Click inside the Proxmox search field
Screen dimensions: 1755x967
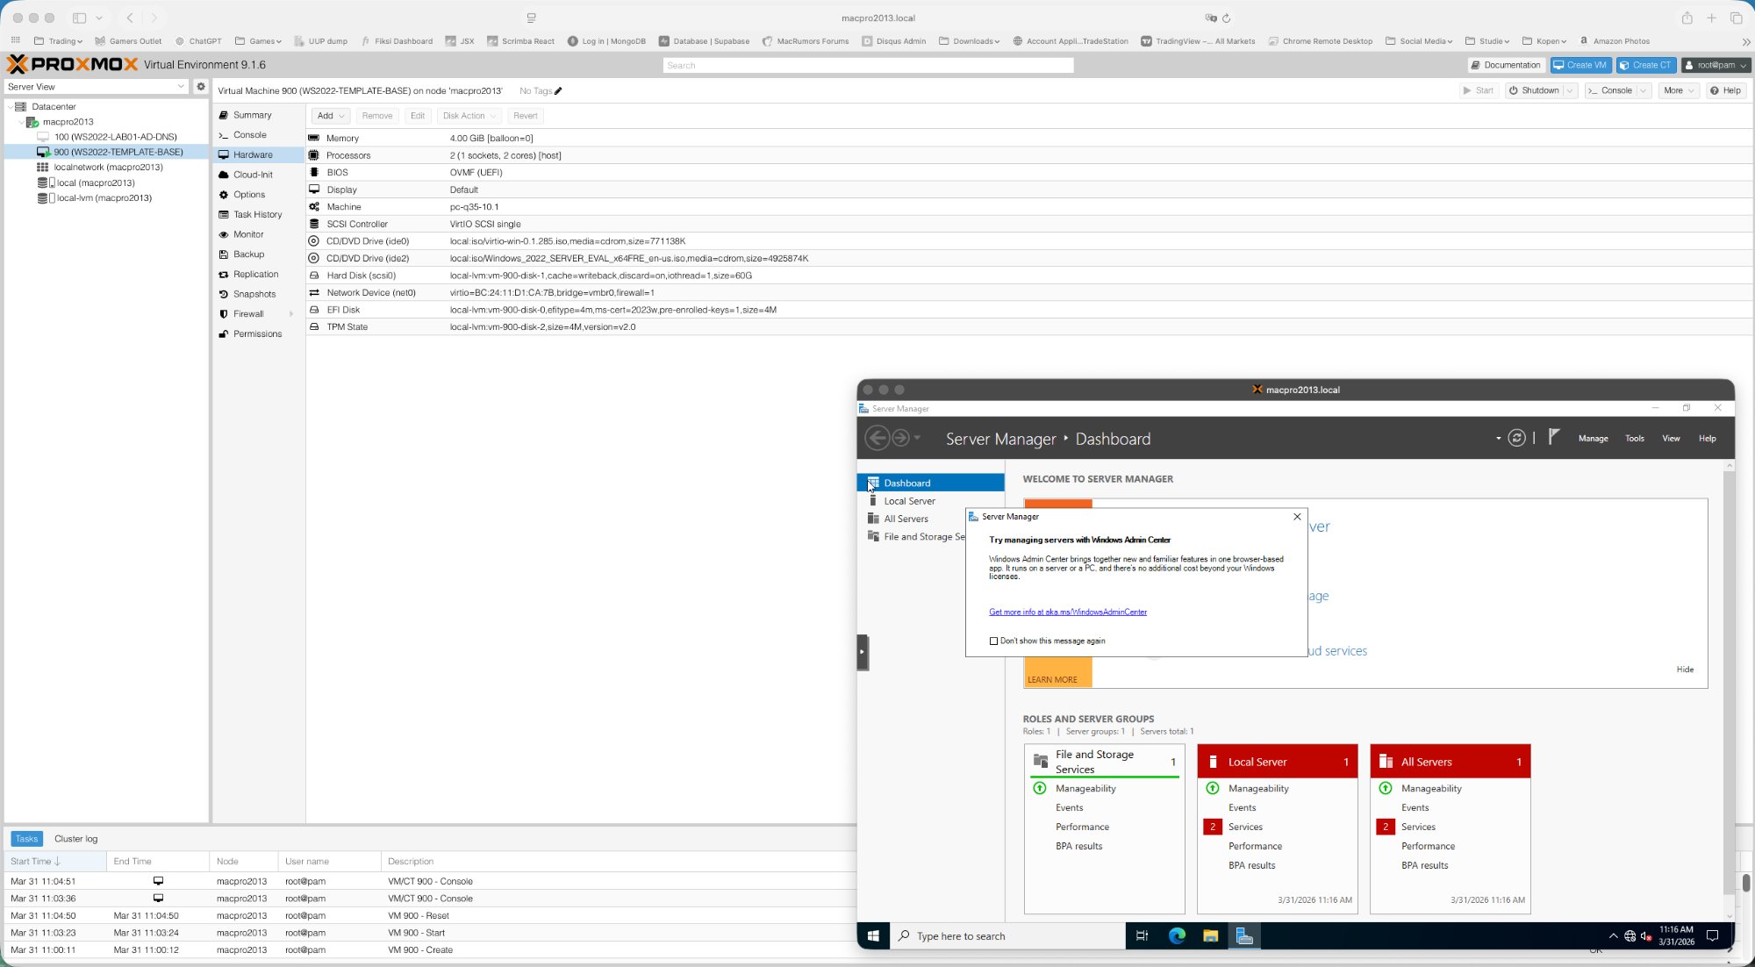pyautogui.click(x=868, y=65)
